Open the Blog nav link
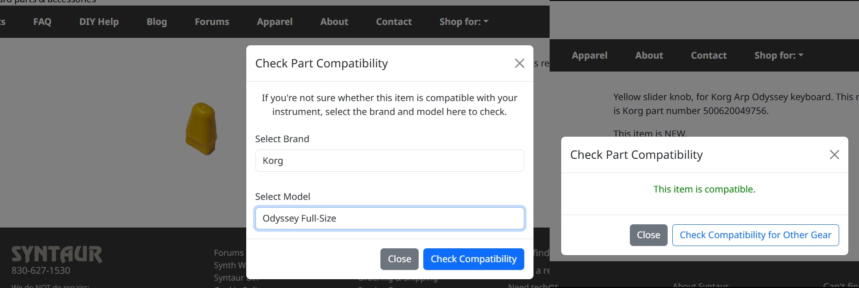This screenshot has height=288, width=859. pyautogui.click(x=157, y=22)
